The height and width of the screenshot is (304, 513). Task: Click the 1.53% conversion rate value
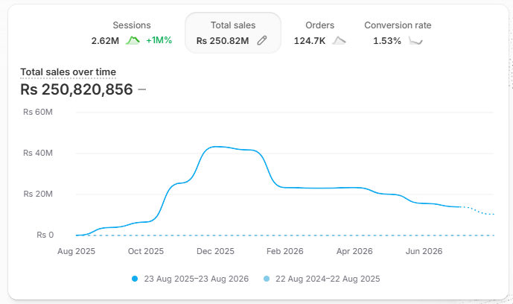pyautogui.click(x=387, y=40)
